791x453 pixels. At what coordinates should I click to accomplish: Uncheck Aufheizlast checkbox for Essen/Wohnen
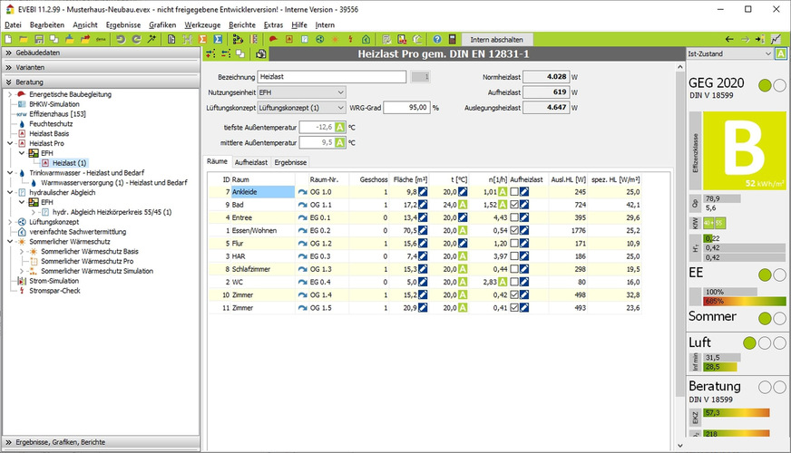tap(514, 231)
